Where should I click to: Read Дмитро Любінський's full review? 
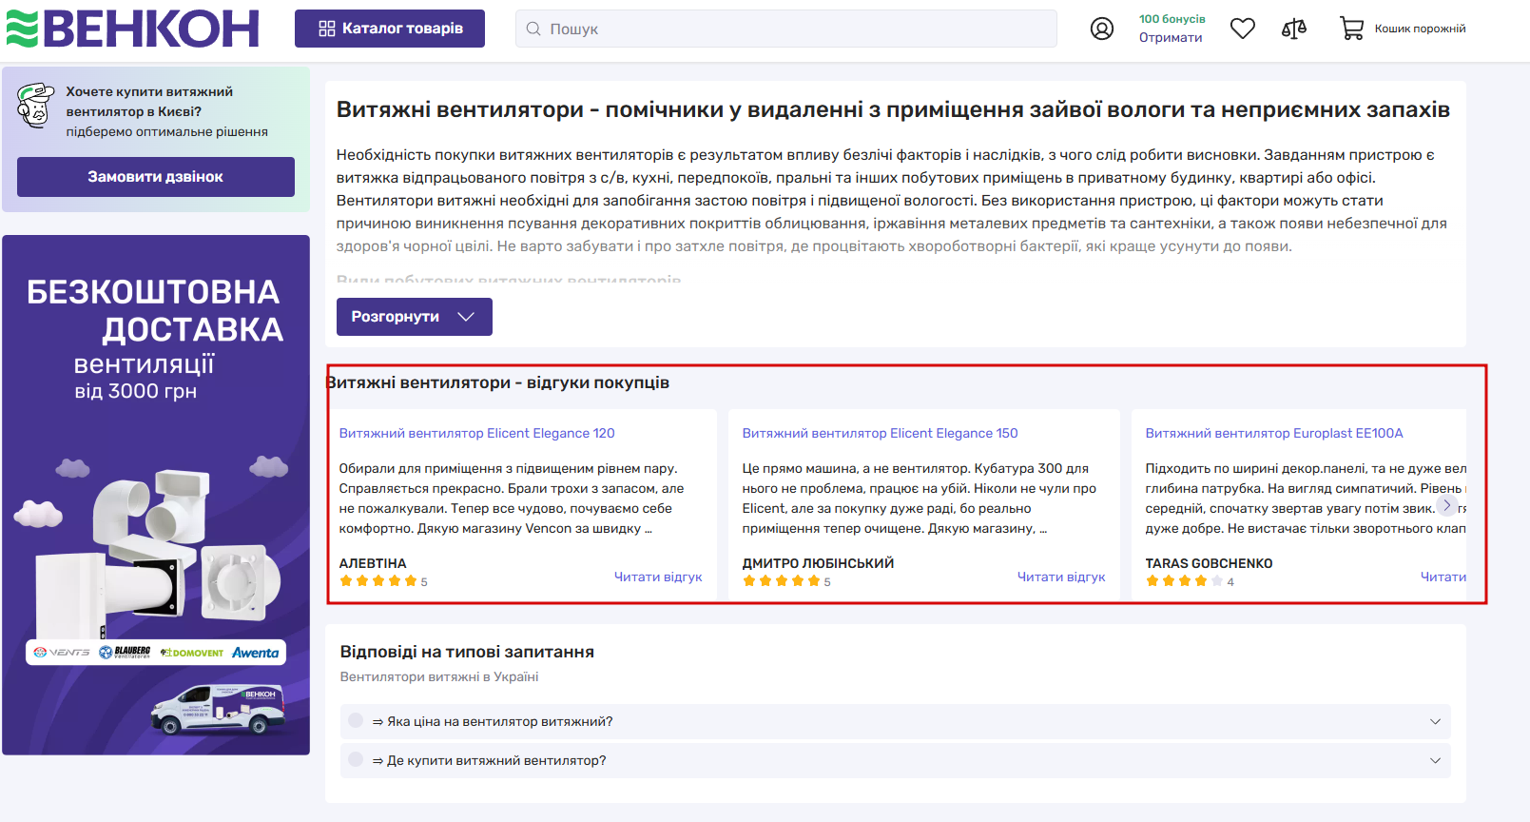[1061, 577]
